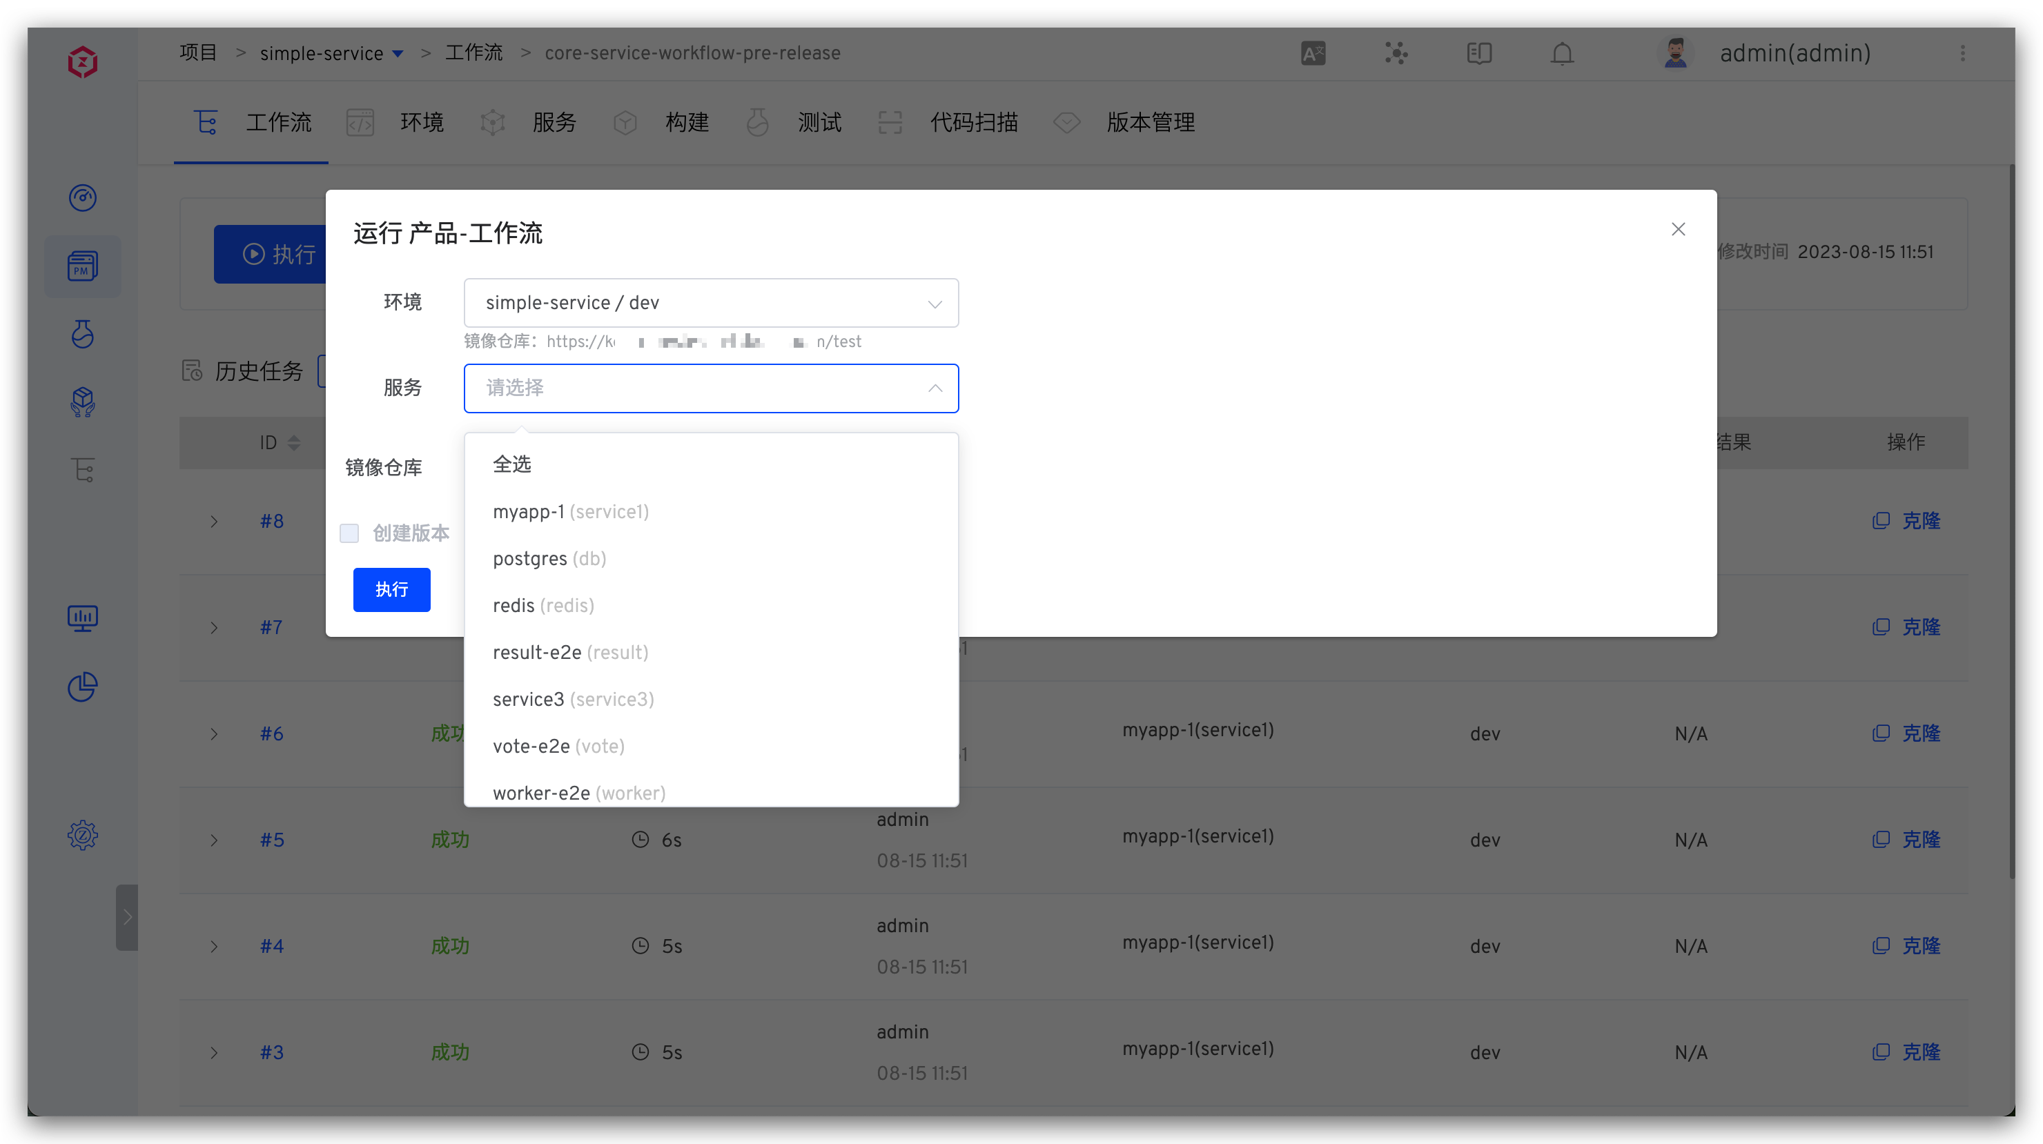Toggle the 创建版本 checkbox
Viewport: 2043px width, 1144px height.
pos(349,533)
